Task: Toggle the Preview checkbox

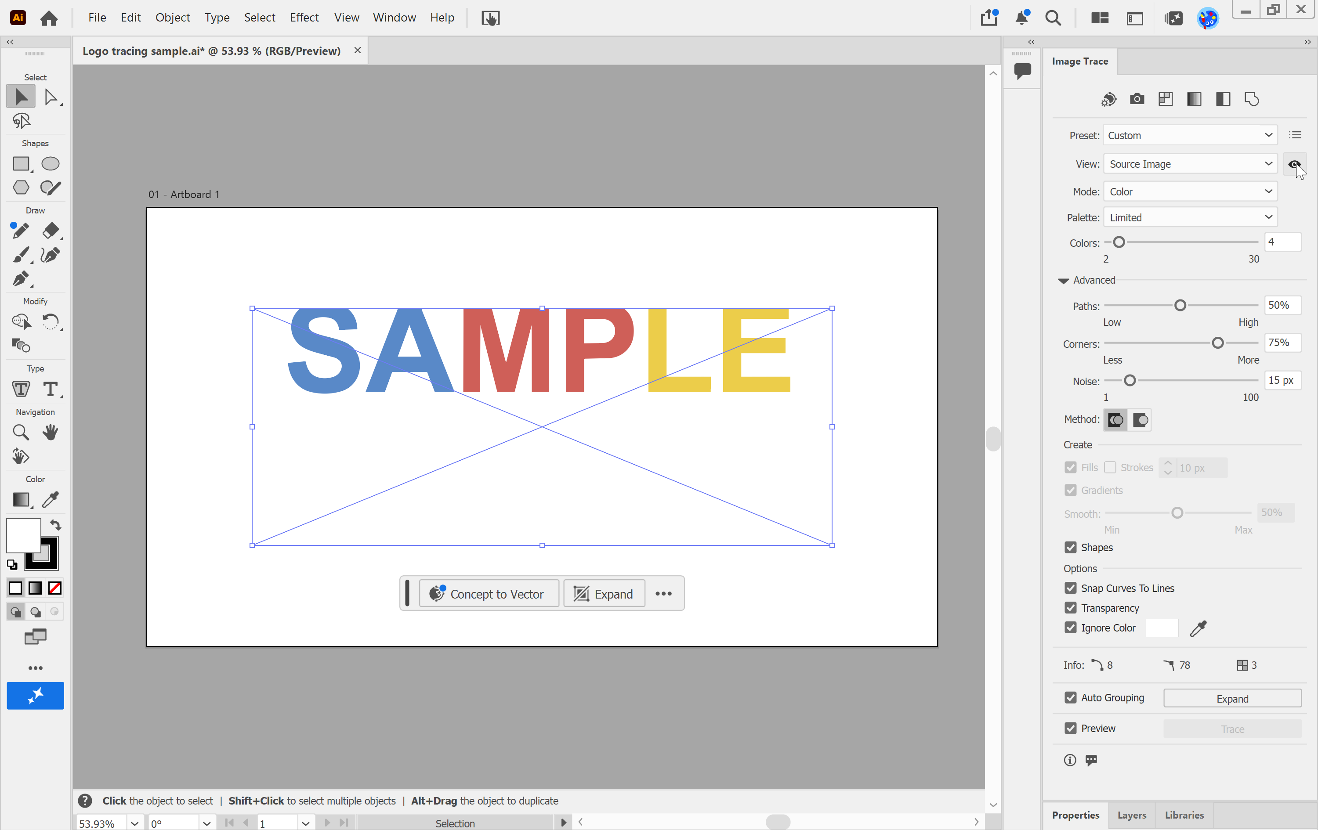Action: tap(1071, 728)
